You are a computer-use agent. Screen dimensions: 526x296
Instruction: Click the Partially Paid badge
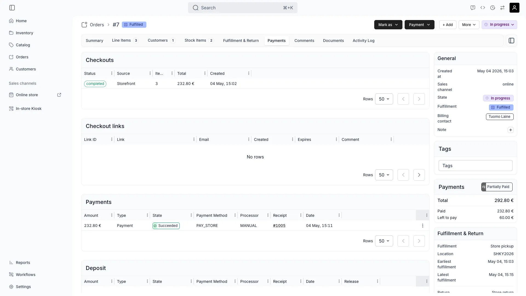coord(497,187)
